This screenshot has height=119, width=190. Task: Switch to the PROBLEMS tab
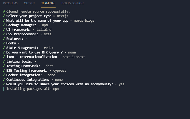(10, 3)
